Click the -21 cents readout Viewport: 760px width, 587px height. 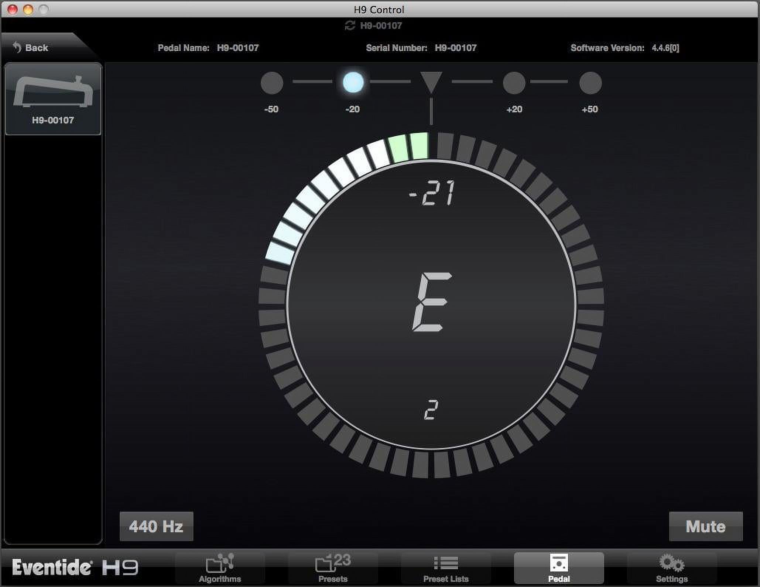click(x=432, y=193)
